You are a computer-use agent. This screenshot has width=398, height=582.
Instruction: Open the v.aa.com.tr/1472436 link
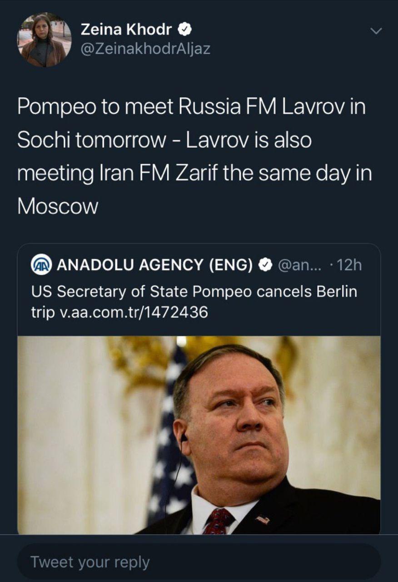click(x=134, y=312)
